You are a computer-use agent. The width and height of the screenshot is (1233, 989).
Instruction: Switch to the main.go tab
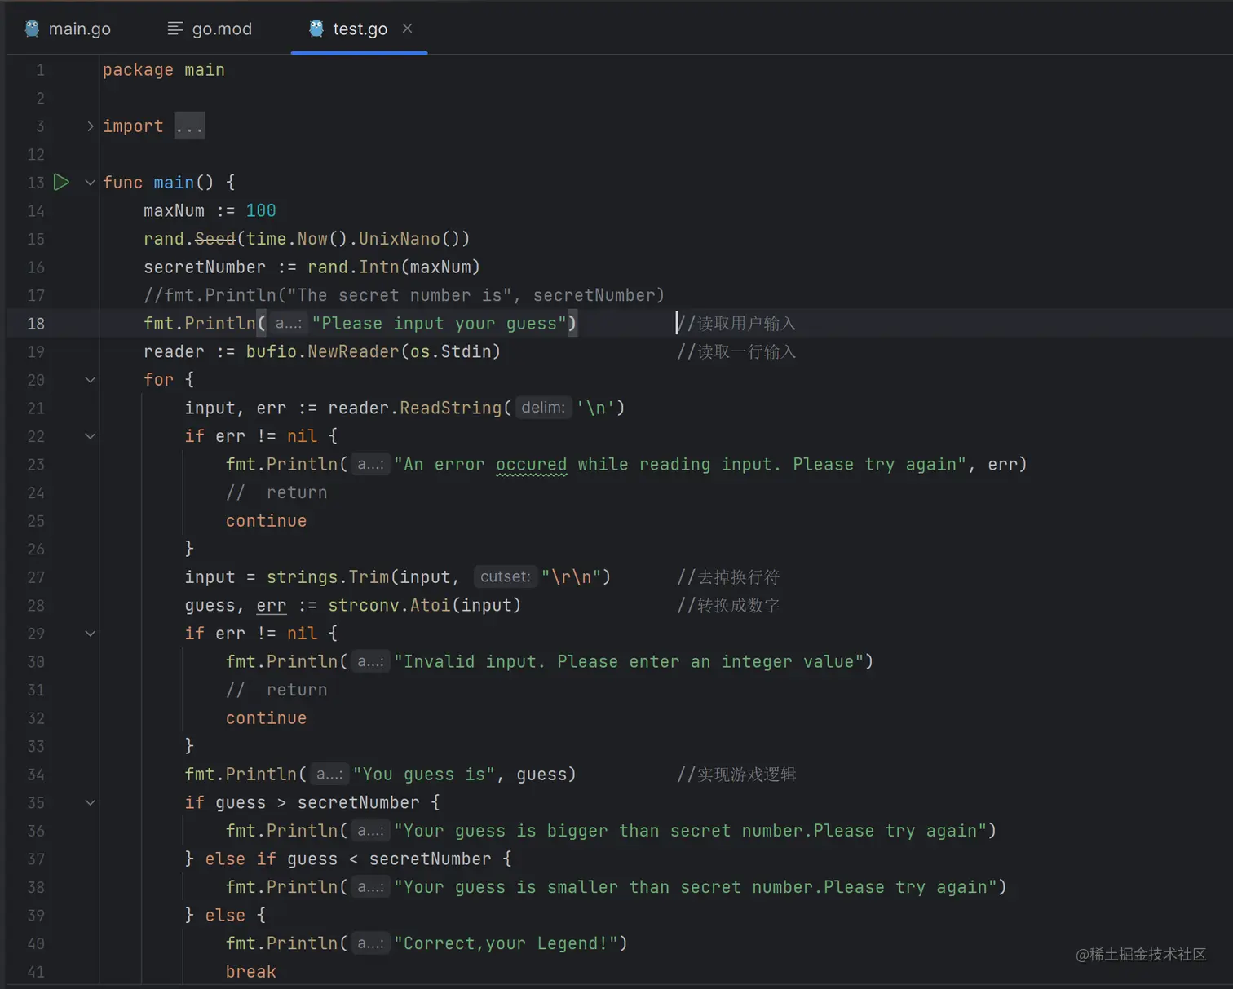click(68, 29)
